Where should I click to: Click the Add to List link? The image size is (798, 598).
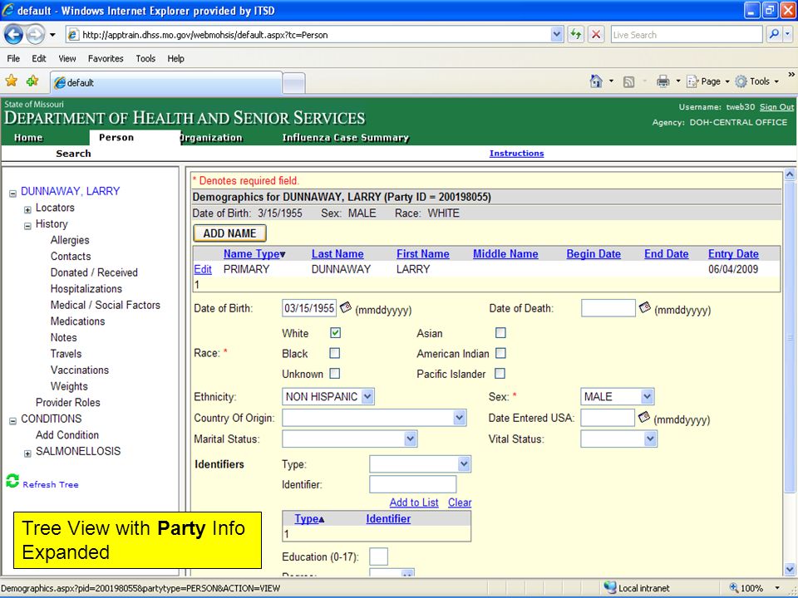[x=414, y=502]
